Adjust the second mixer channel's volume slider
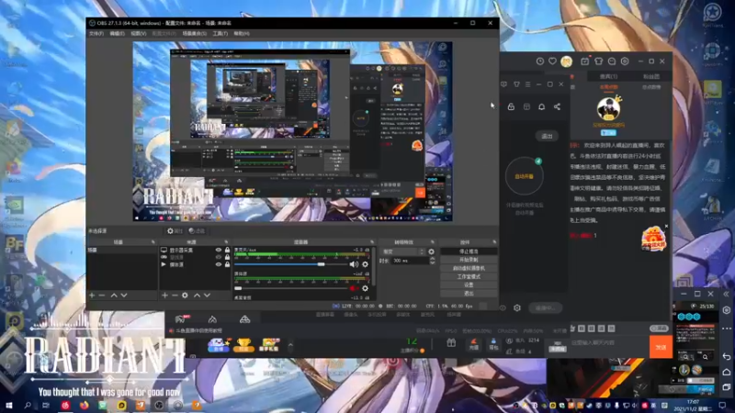735x413 pixels. 290,288
